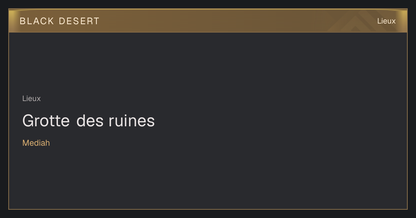Viewport: 416px width, 218px height.
Task: Return home via the BLACK DESERT wordmark
Action: [60, 21]
